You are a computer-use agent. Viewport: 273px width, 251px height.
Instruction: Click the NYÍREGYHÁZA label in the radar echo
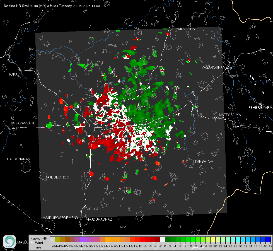[116, 136]
